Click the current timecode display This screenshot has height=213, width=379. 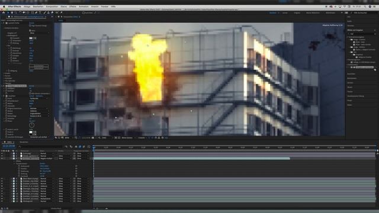tap(8, 146)
